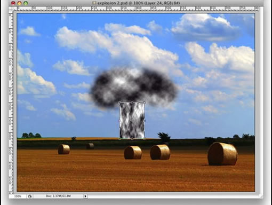Click the top-center transform handle
This screenshot has width=272, height=205.
pyautogui.click(x=132, y=103)
